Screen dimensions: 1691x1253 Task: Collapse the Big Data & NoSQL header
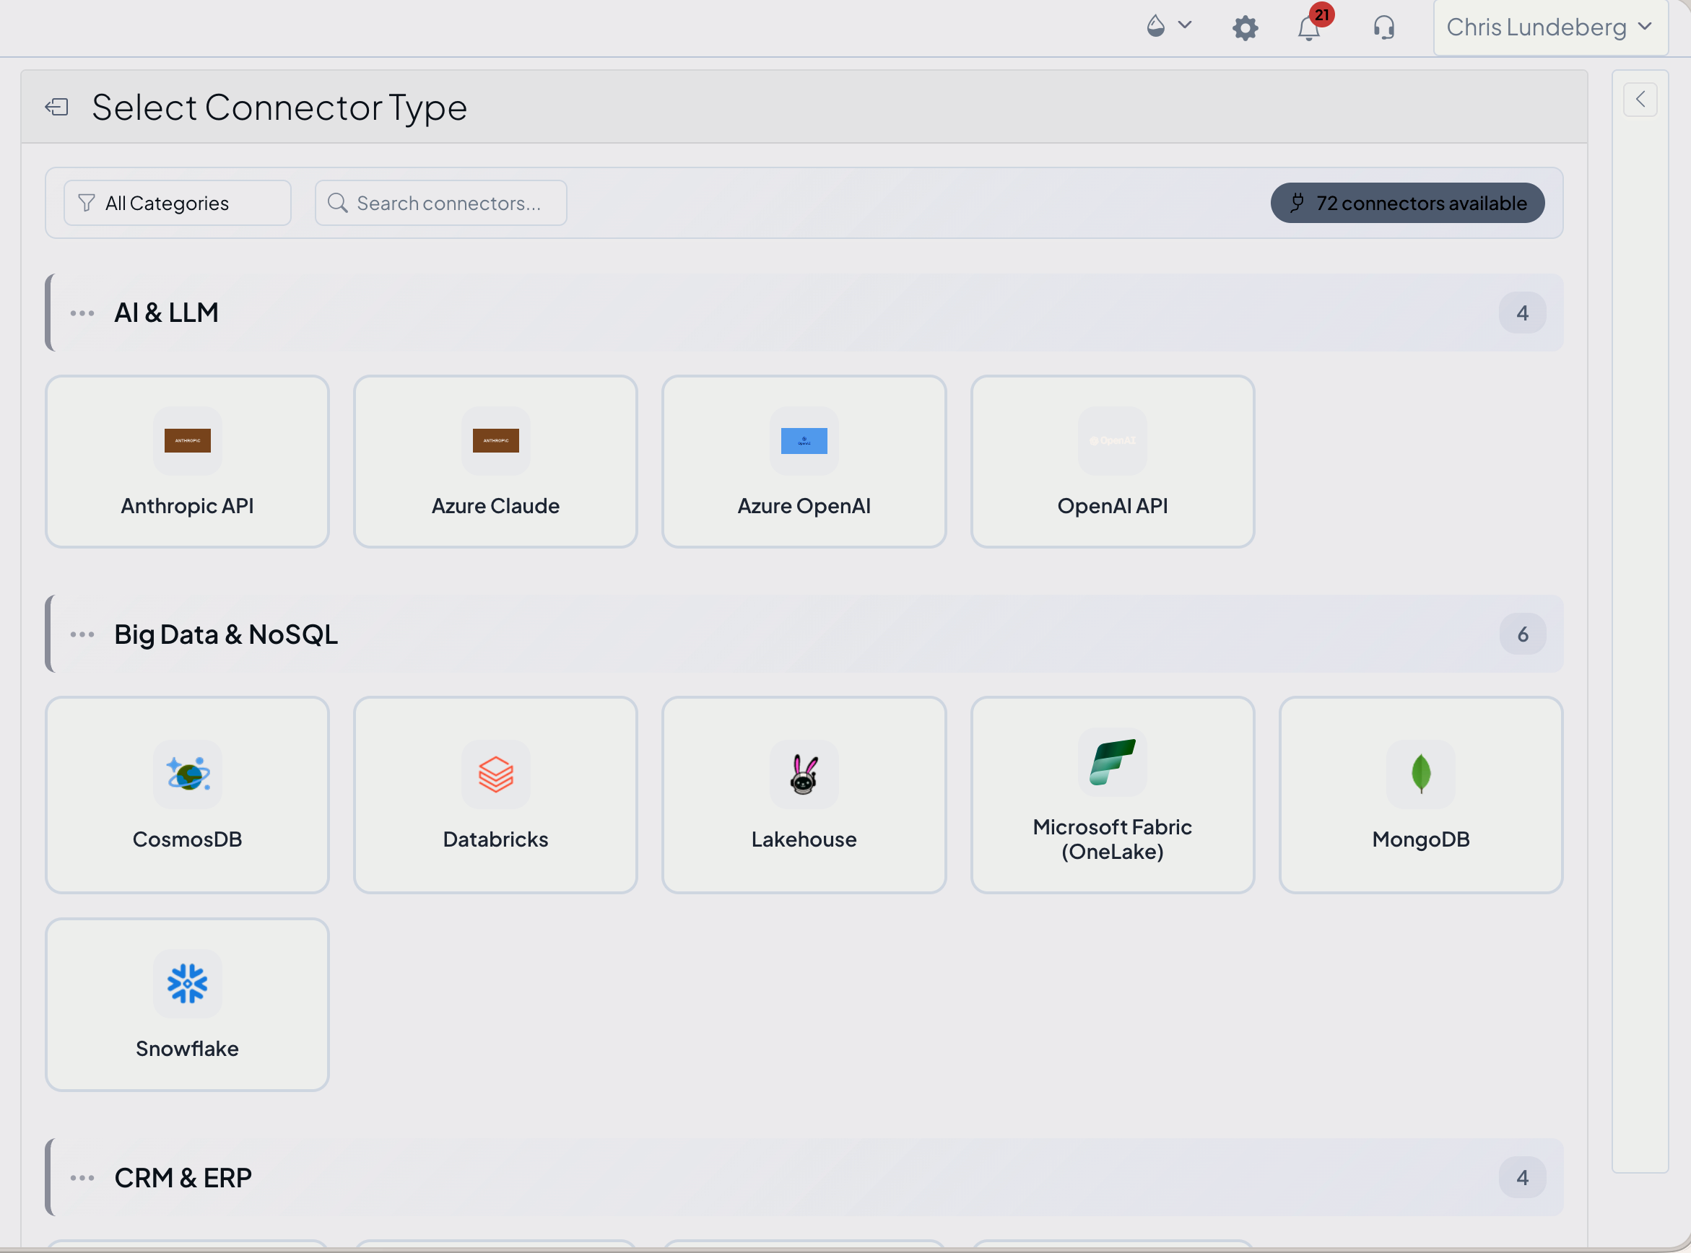coord(804,634)
